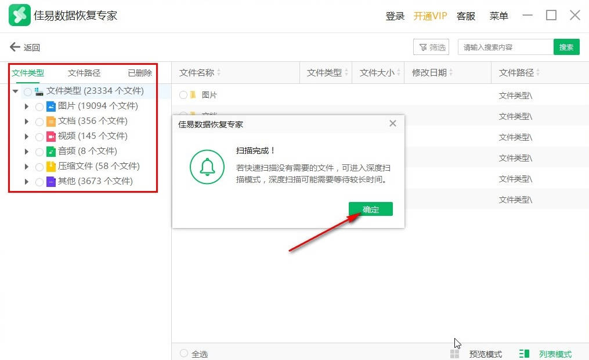
Task: Open the 菜单 menu
Action: (x=499, y=16)
